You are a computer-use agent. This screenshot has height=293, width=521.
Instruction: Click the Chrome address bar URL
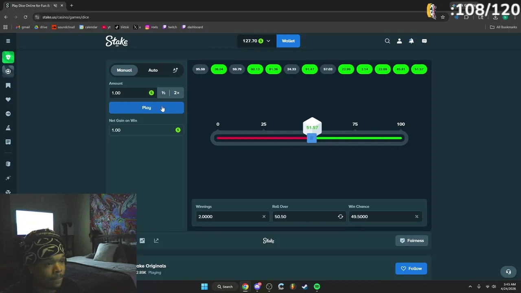point(66,17)
